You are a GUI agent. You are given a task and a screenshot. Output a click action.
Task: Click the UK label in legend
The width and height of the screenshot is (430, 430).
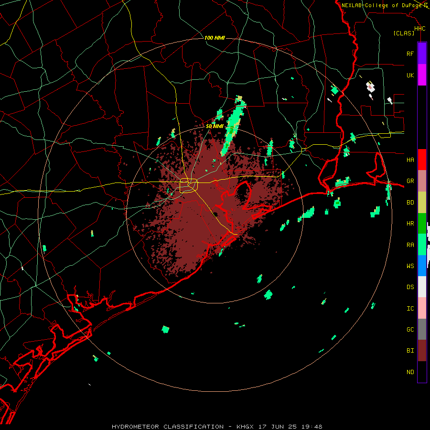pos(410,75)
